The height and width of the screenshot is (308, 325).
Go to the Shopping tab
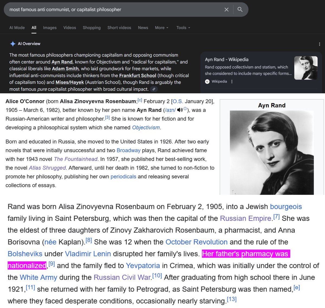92,28
